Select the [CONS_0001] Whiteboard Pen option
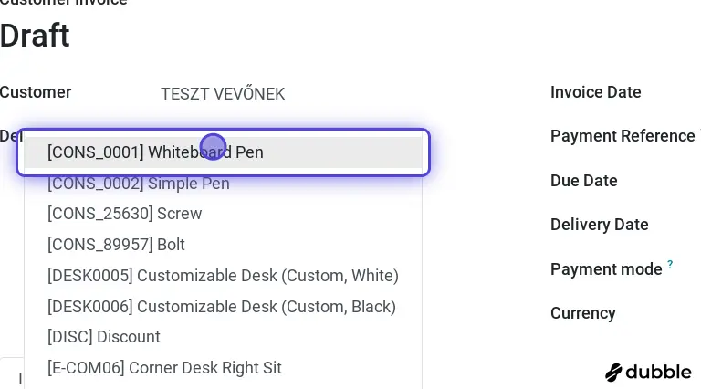This screenshot has width=701, height=389. [155, 152]
